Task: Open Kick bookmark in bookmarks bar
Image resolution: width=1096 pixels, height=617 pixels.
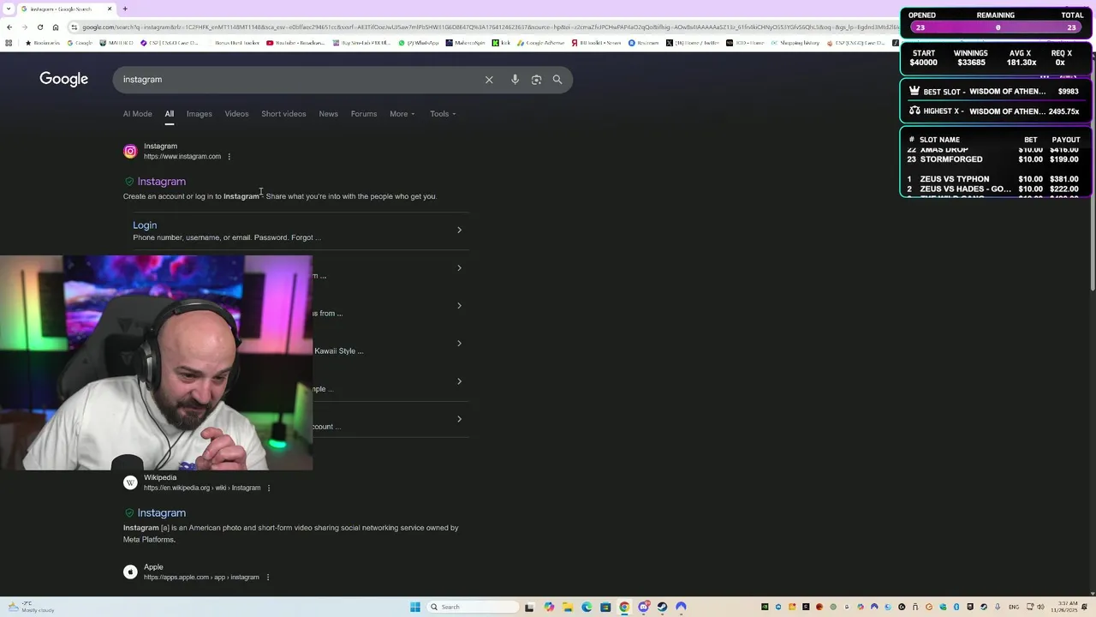Action: (500, 43)
